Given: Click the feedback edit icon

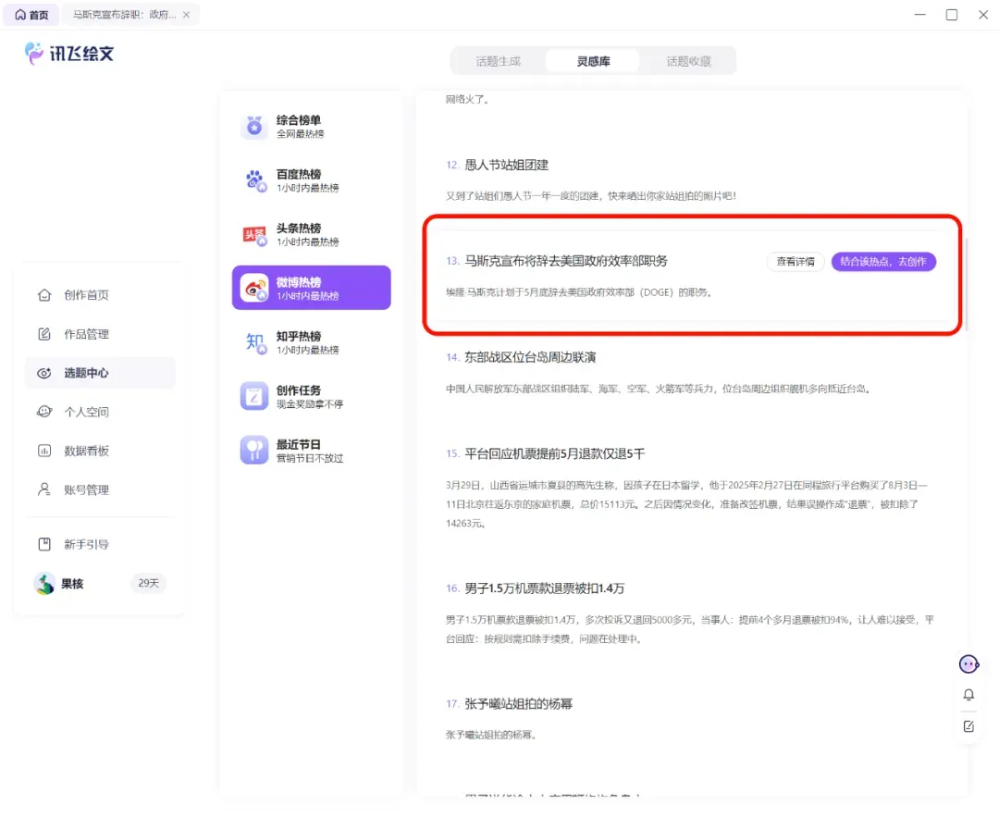Looking at the screenshot, I should pyautogui.click(x=968, y=726).
